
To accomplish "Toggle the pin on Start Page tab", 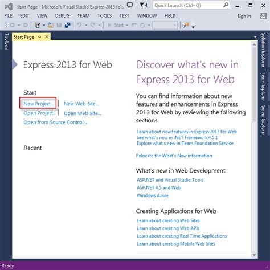I will [40, 37].
